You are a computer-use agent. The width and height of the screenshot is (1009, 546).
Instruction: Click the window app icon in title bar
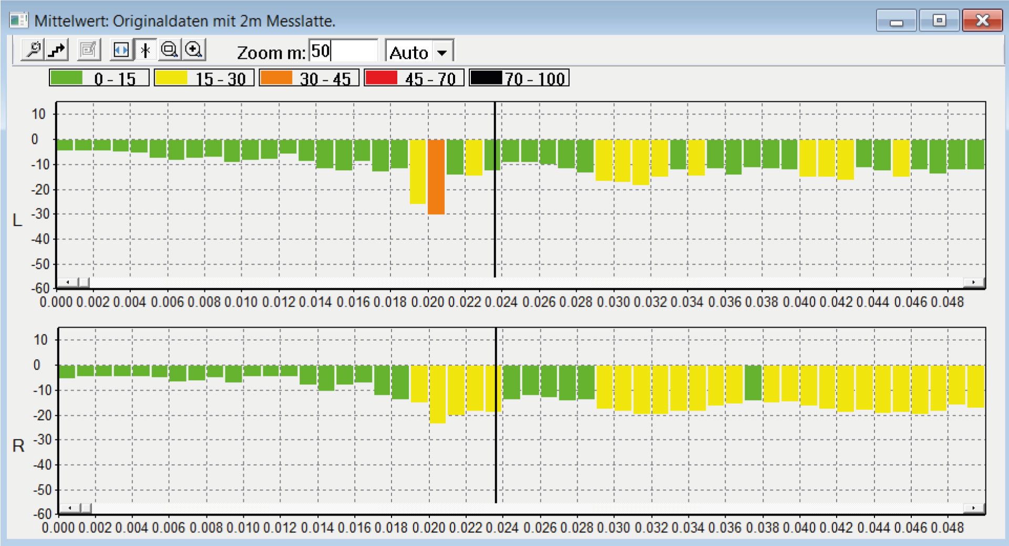tap(19, 20)
